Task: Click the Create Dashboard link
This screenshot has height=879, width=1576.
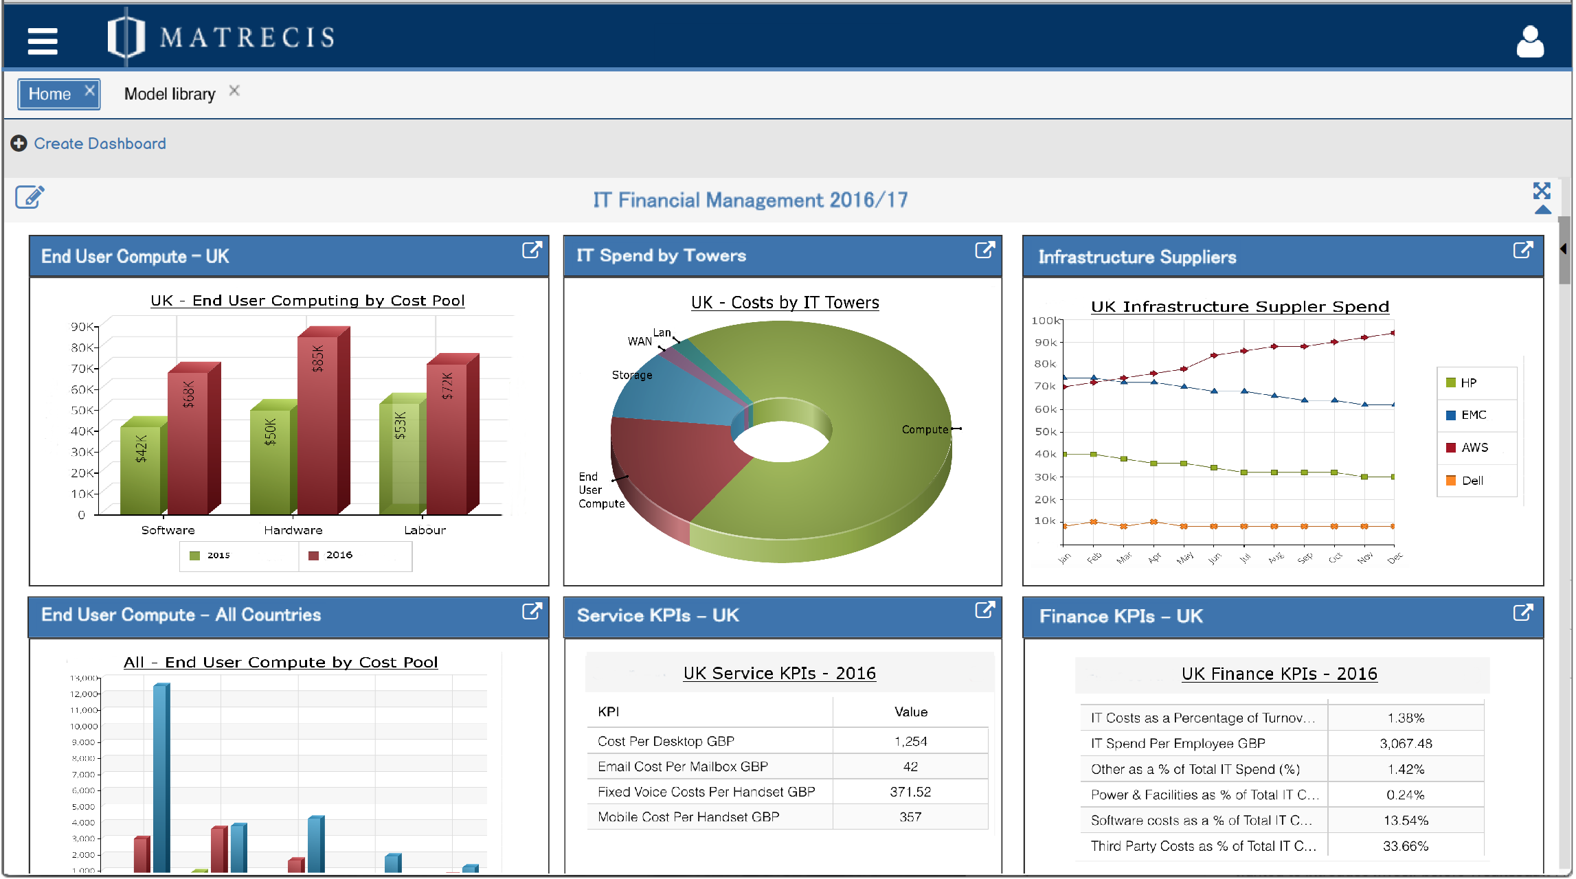Action: coord(100,144)
